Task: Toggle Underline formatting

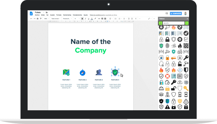Action: click(88, 19)
